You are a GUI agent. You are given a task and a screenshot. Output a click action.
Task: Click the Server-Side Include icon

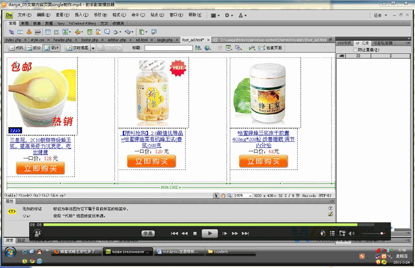98,32
